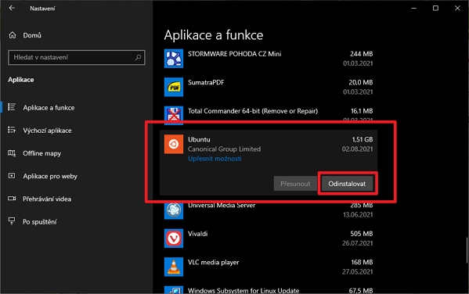469x294 pixels.
Task: Select Universal Media Server icon
Action: tap(174, 210)
